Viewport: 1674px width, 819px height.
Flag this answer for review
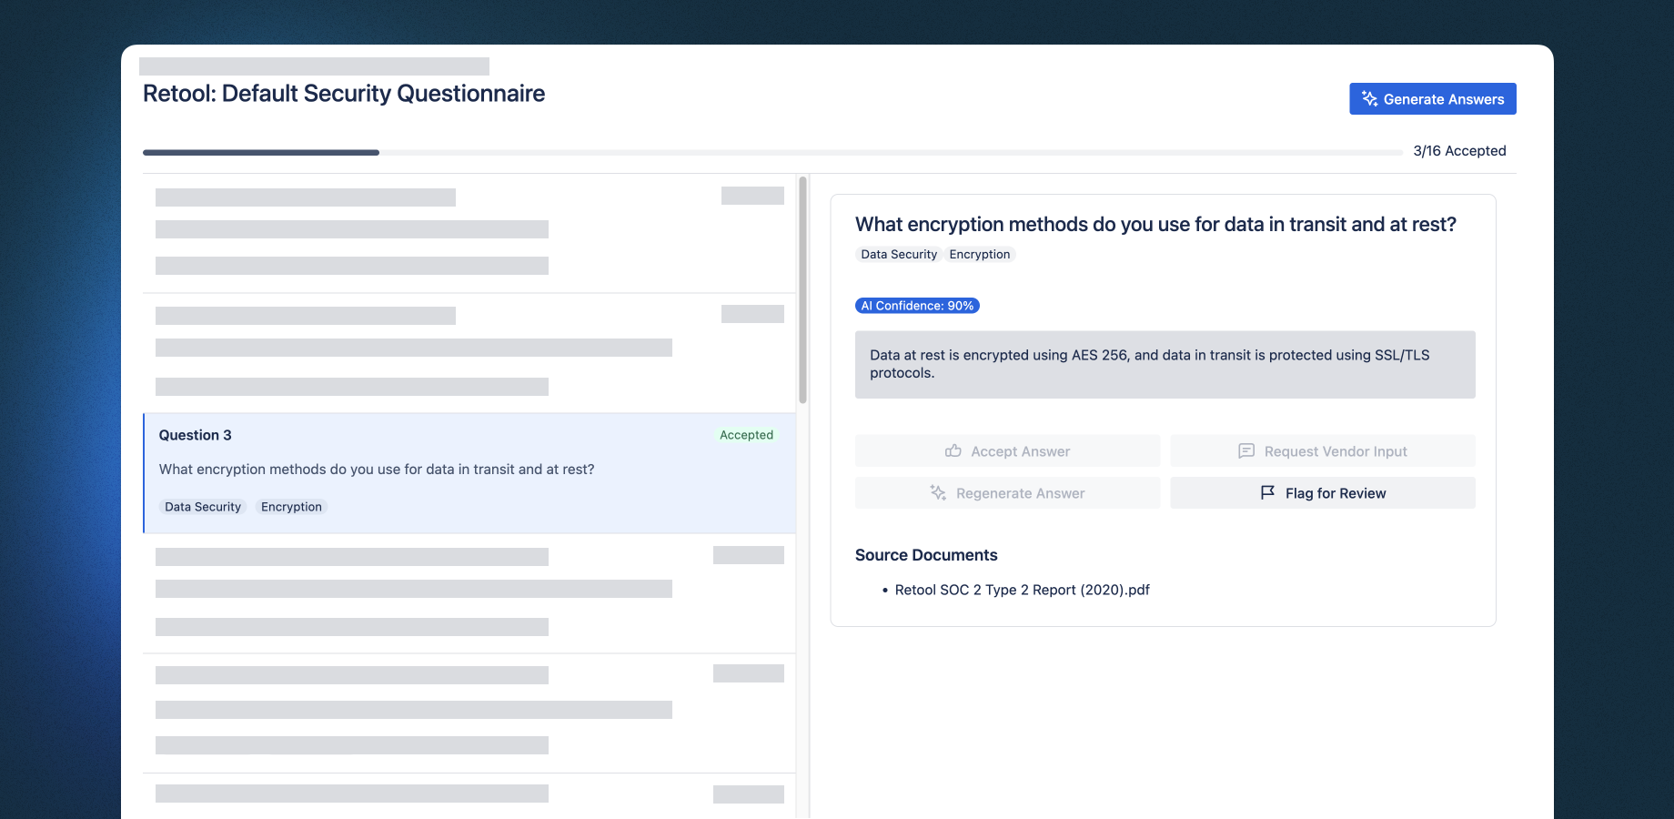(x=1323, y=493)
